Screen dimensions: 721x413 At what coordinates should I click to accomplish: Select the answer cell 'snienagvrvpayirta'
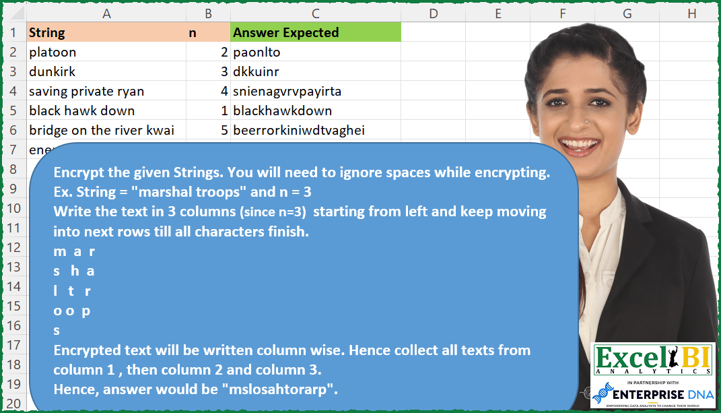pyautogui.click(x=316, y=91)
